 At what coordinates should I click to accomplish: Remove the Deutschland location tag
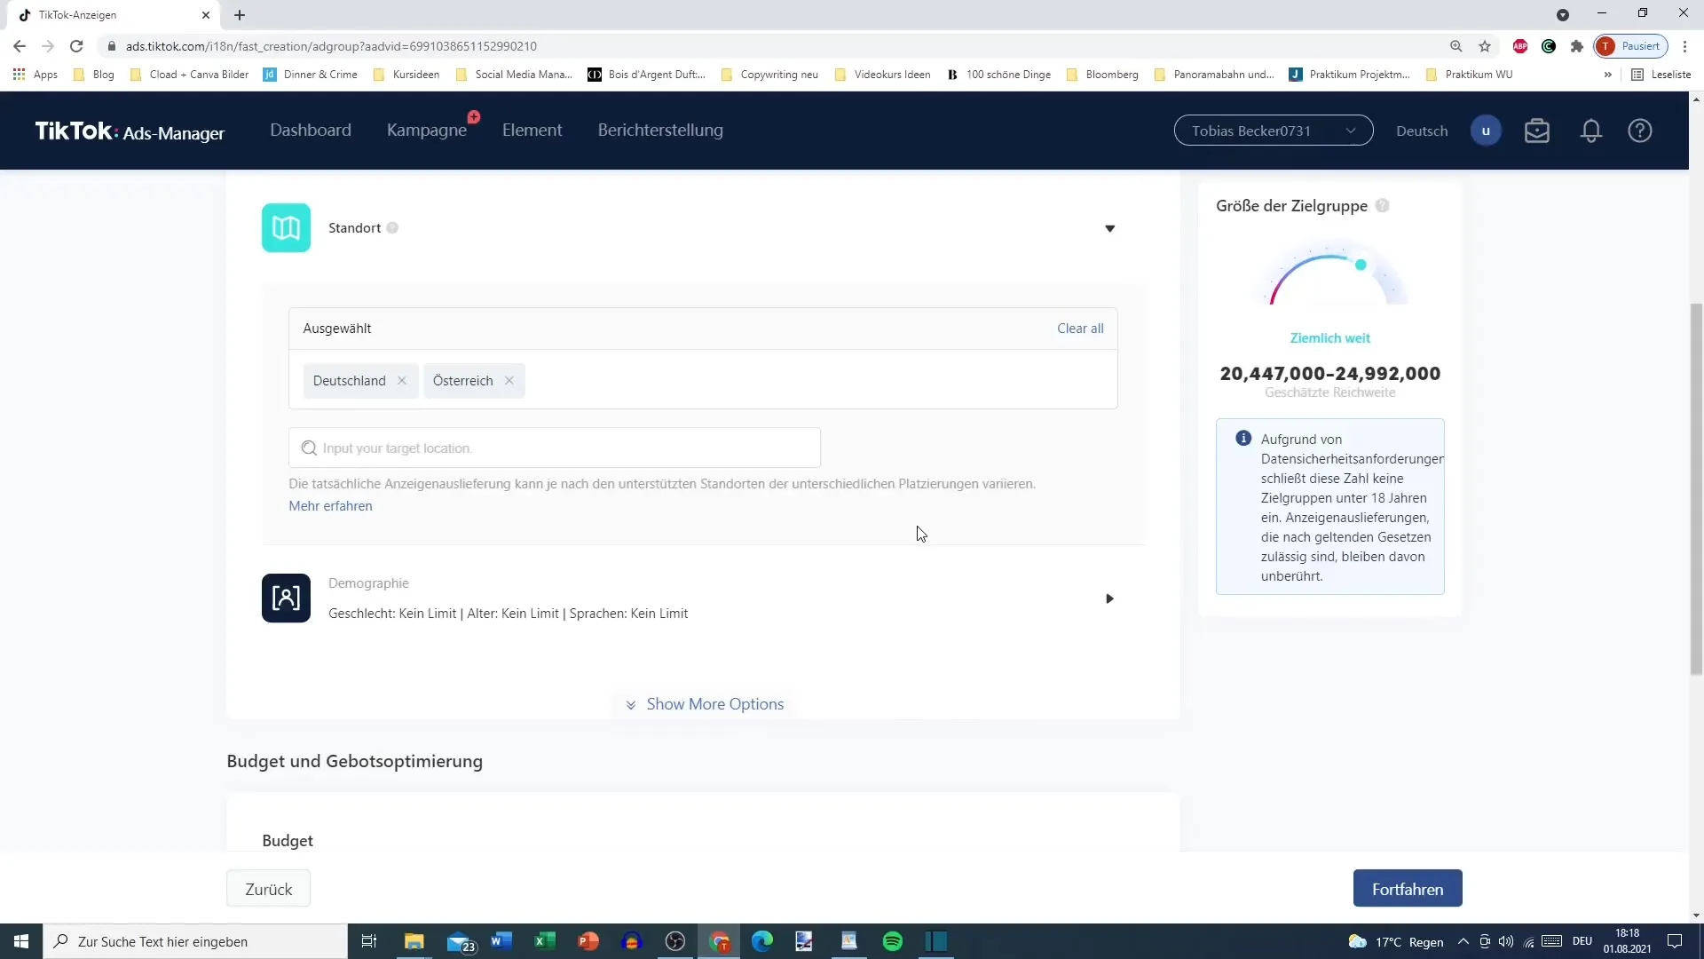402,381
